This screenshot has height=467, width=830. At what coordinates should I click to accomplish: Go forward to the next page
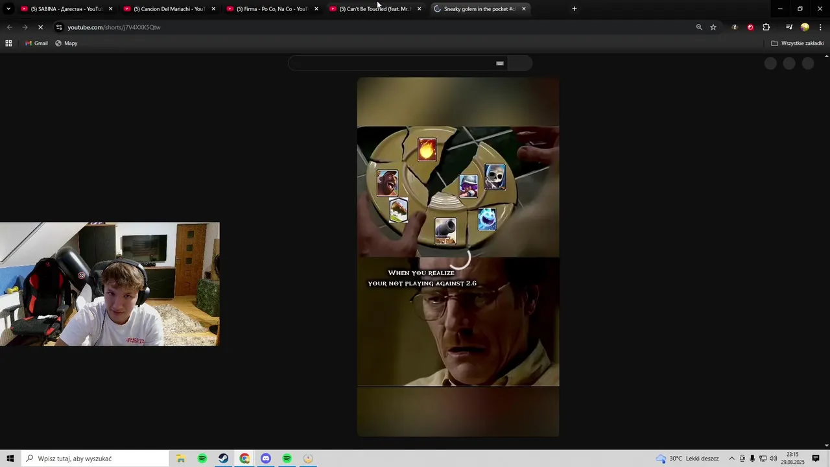[25, 27]
